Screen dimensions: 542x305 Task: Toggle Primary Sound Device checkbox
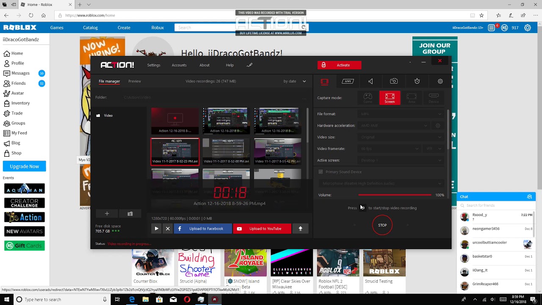click(321, 172)
